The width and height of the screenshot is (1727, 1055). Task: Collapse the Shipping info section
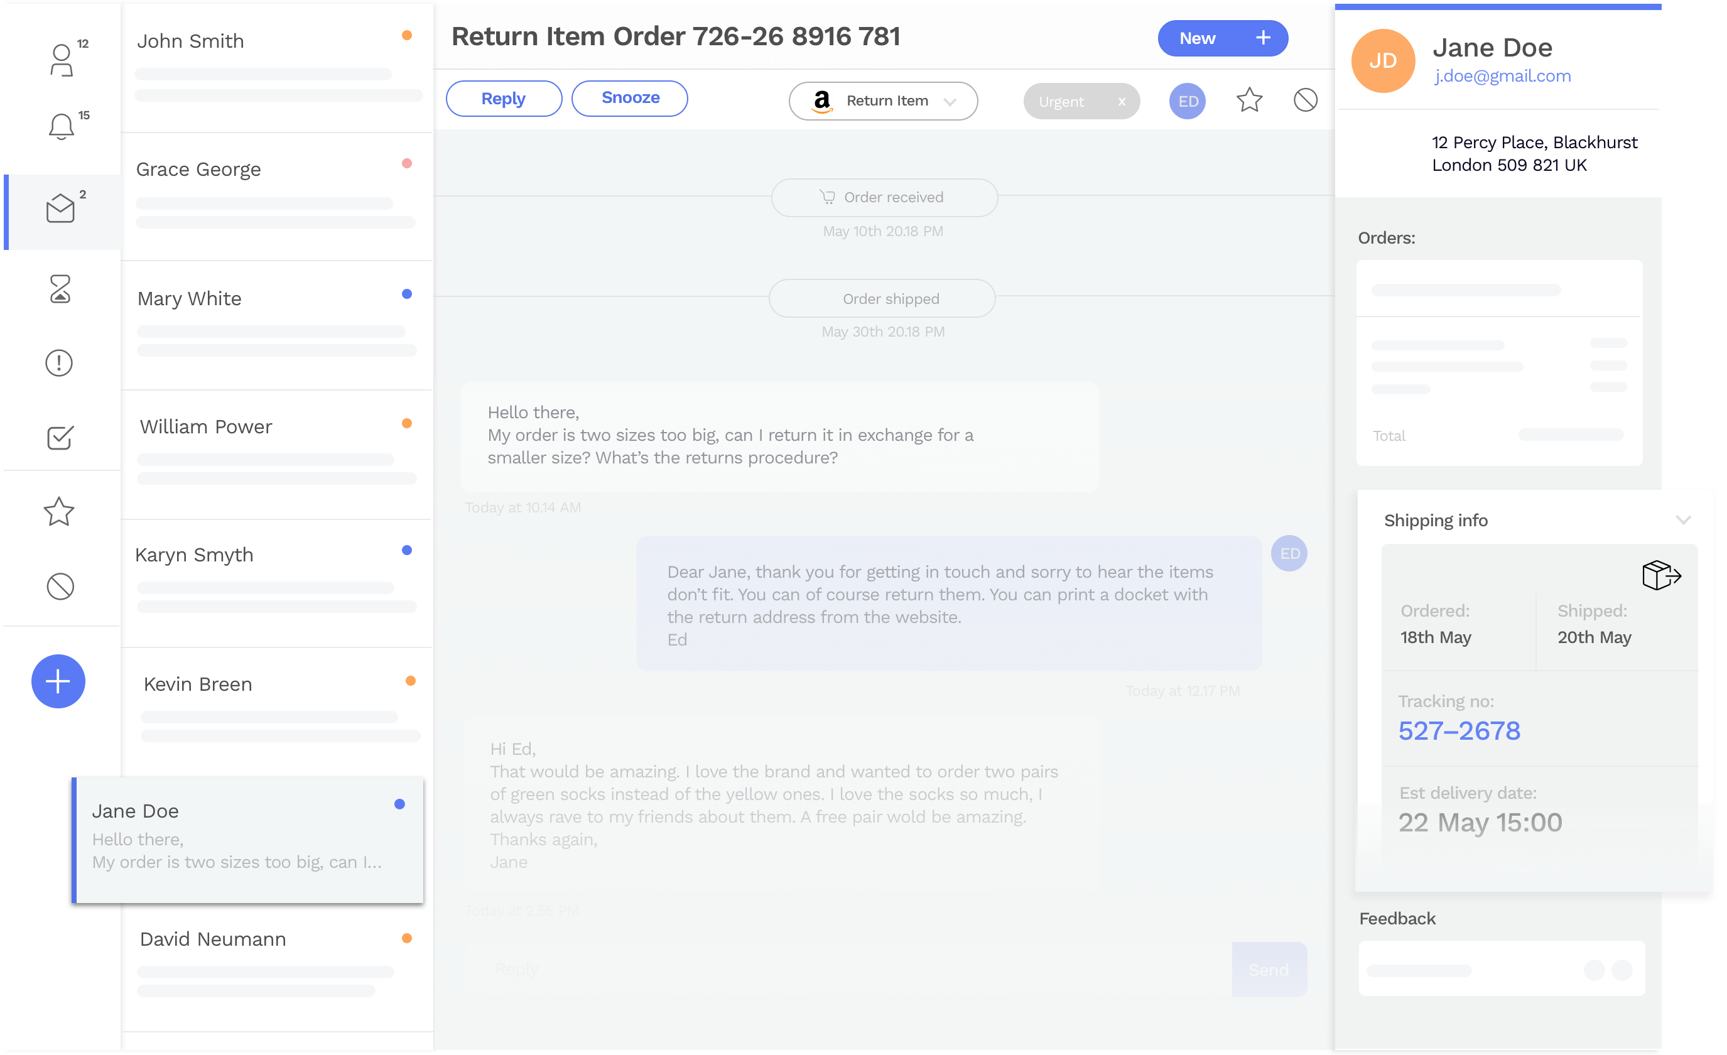pos(1684,521)
